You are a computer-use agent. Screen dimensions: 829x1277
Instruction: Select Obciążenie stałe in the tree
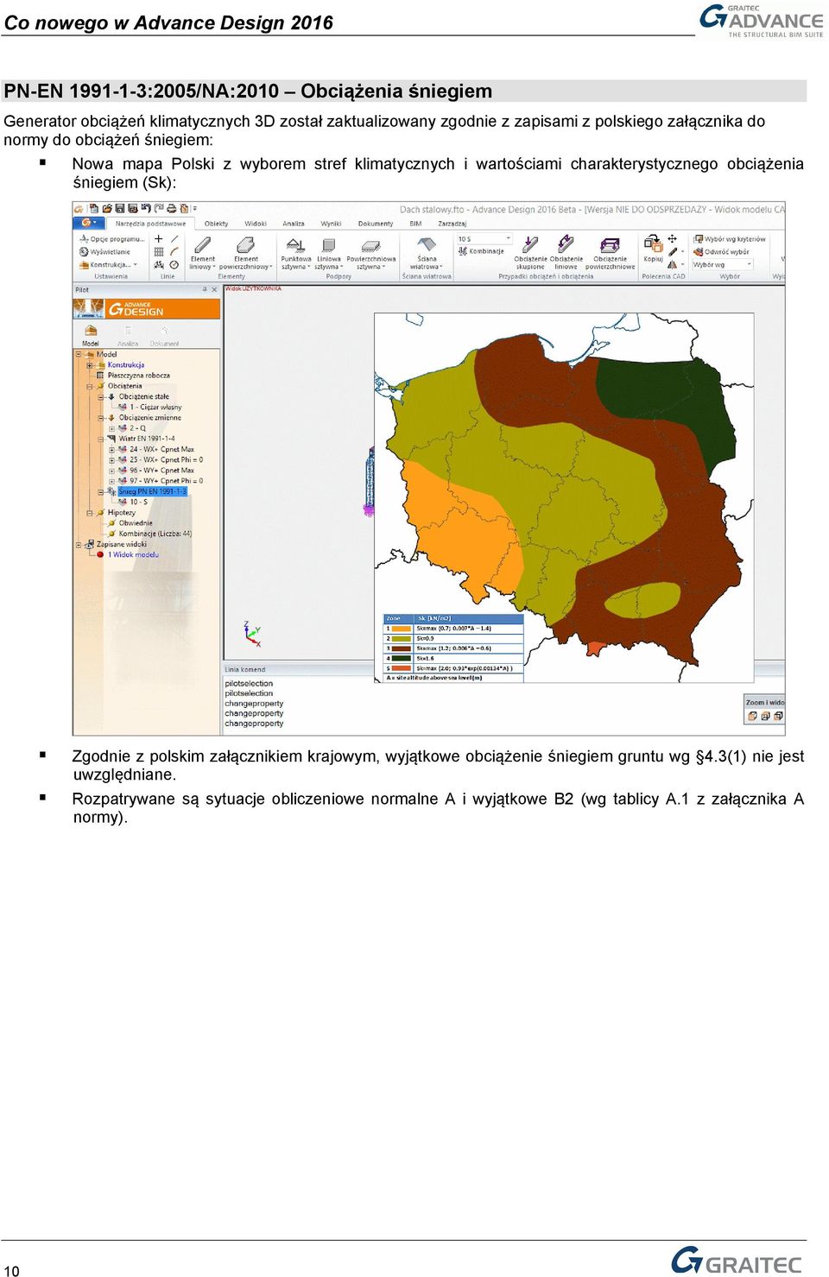point(144,396)
